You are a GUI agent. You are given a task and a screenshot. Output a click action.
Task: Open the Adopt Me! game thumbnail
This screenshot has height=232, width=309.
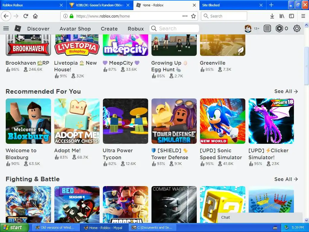pos(77,121)
